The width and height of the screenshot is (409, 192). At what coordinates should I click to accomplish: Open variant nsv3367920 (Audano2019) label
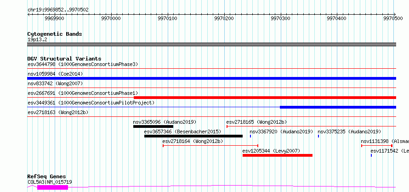click(x=281, y=132)
